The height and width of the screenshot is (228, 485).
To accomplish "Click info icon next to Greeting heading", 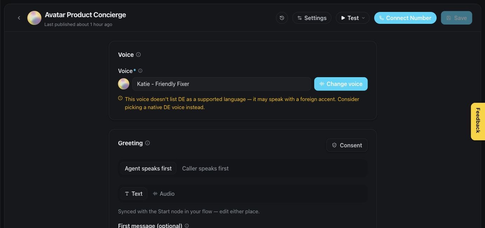I will pyautogui.click(x=147, y=143).
